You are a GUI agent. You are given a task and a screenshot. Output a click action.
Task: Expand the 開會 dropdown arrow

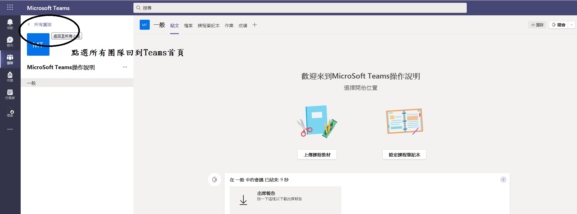pyautogui.click(x=572, y=25)
